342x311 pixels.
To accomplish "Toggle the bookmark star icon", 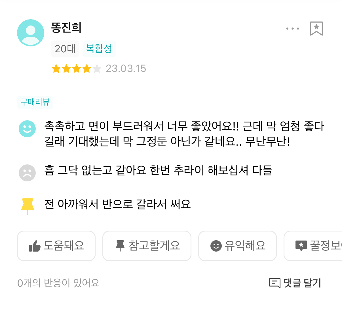I will [x=316, y=29].
